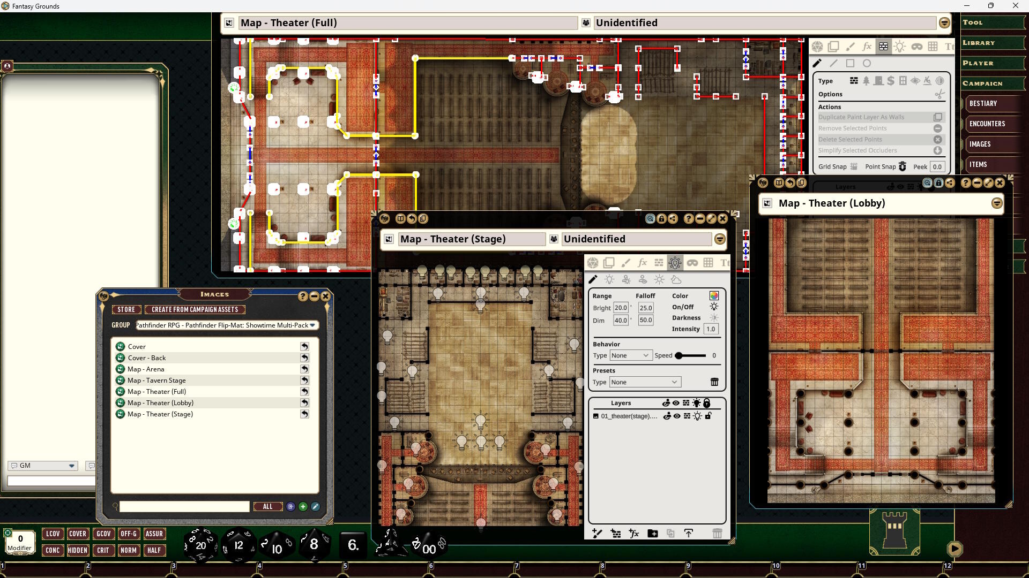Click the LCOV modifier button

tap(53, 534)
